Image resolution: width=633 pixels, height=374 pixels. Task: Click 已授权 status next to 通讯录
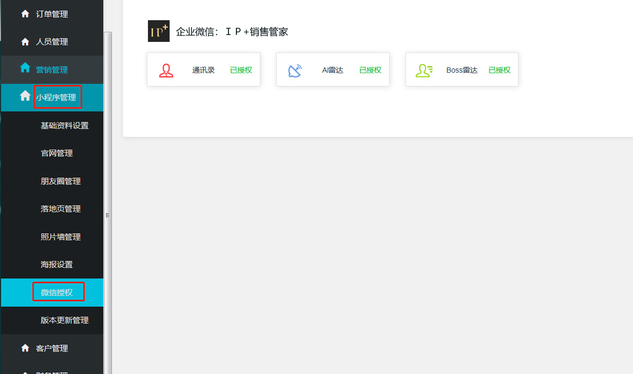pos(241,70)
